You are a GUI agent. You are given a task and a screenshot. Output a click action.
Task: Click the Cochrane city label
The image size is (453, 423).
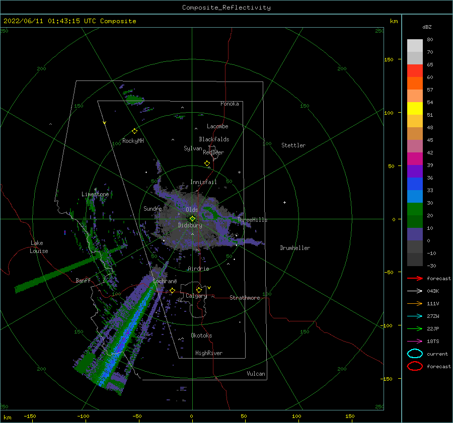pyautogui.click(x=165, y=281)
